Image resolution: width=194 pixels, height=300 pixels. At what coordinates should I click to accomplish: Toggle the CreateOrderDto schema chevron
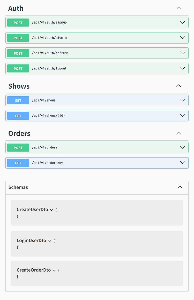pyautogui.click(x=54, y=270)
